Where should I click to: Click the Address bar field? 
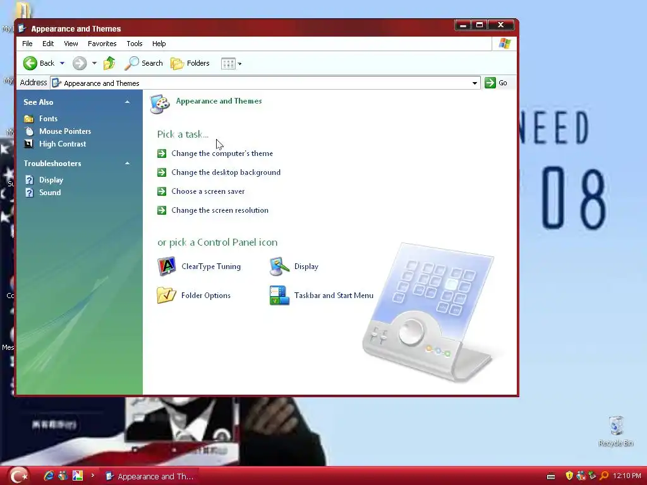point(265,83)
